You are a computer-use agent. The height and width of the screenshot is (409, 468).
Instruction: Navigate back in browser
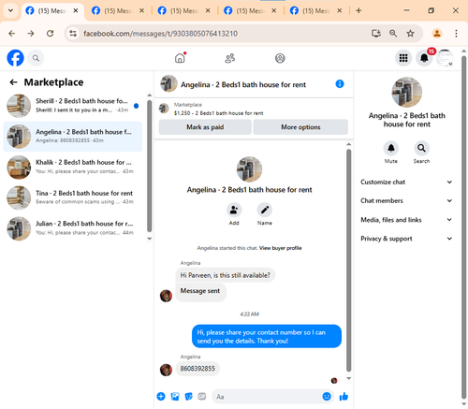tap(12, 34)
